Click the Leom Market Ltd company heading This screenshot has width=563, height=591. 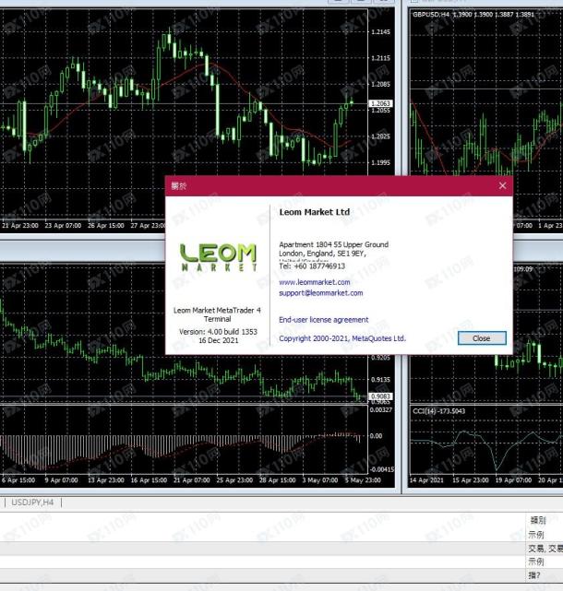pyautogui.click(x=315, y=212)
